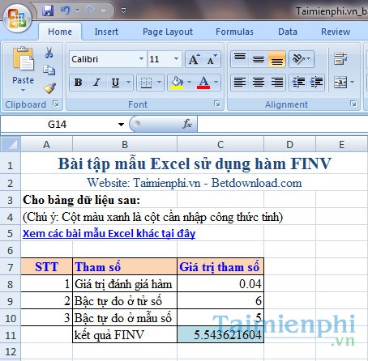Open the undo history dropdown arrow
Image resolution: width=368 pixels, height=361 pixels.
[77, 11]
